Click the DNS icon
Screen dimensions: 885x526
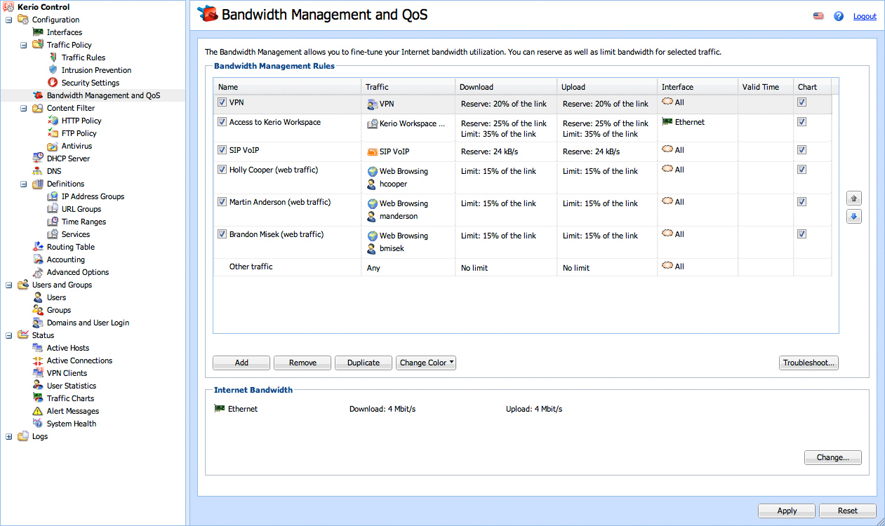[x=39, y=171]
